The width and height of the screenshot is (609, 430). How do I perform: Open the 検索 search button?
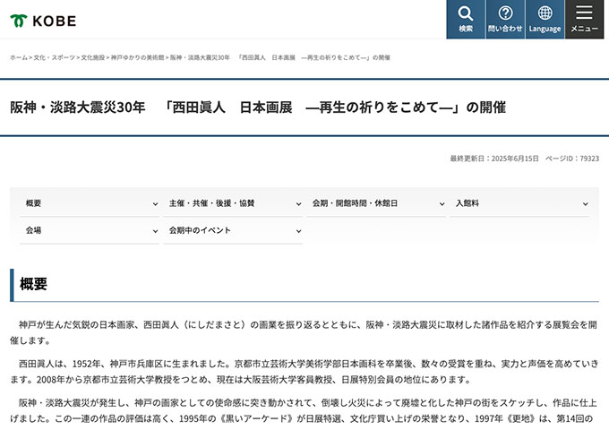(466, 20)
